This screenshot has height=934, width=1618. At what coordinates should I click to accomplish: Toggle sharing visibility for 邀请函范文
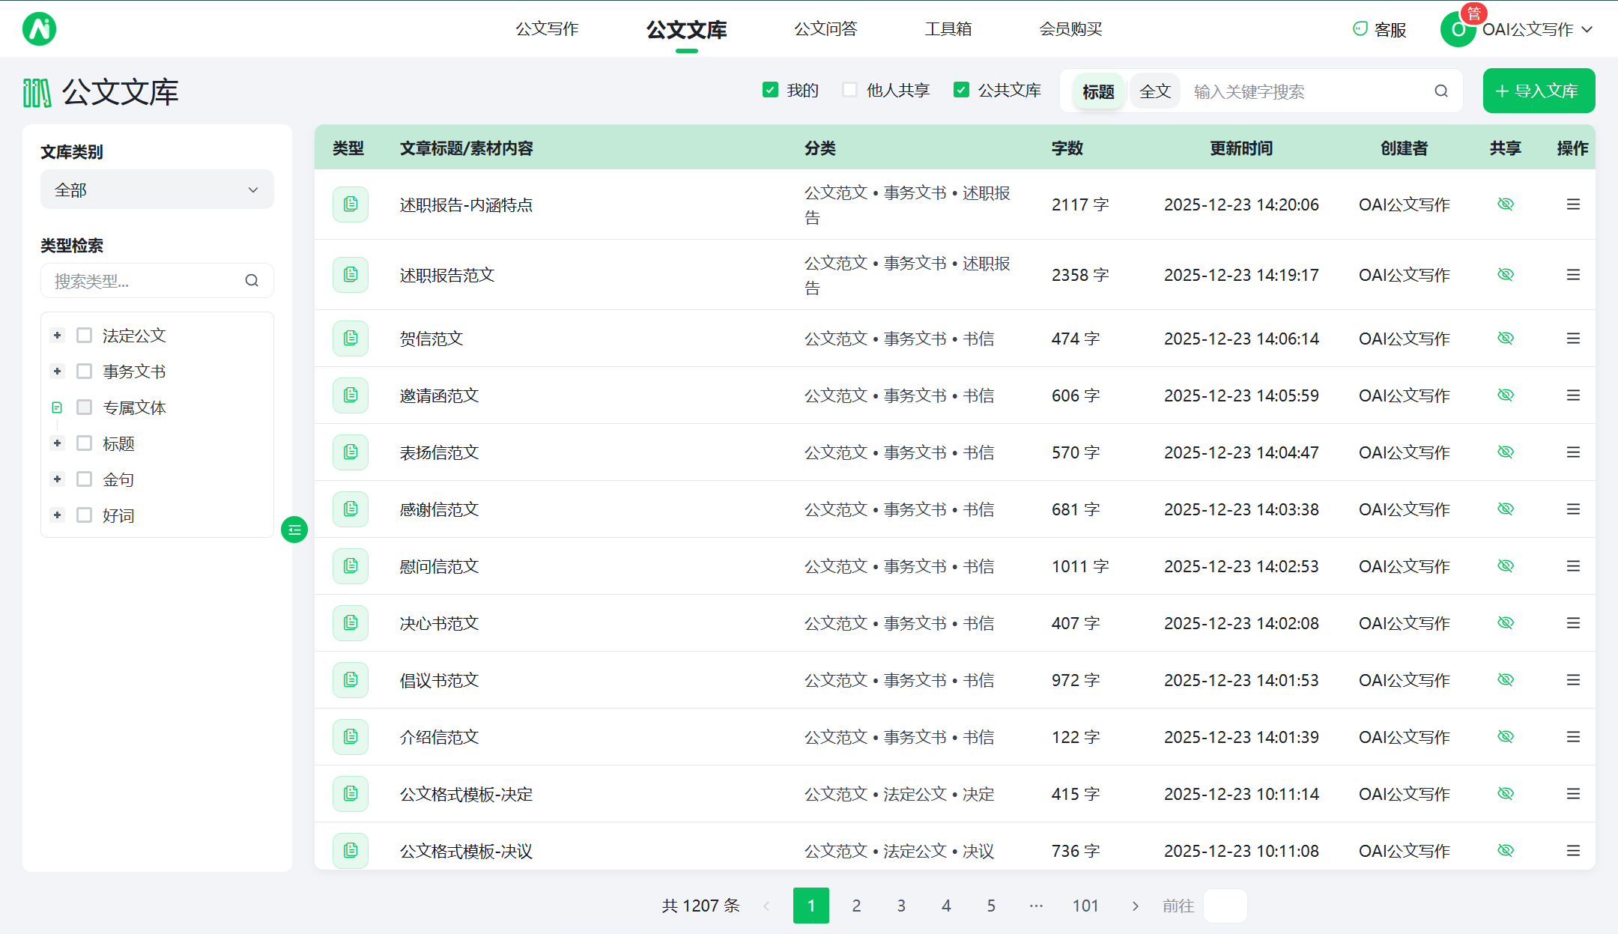pos(1506,395)
